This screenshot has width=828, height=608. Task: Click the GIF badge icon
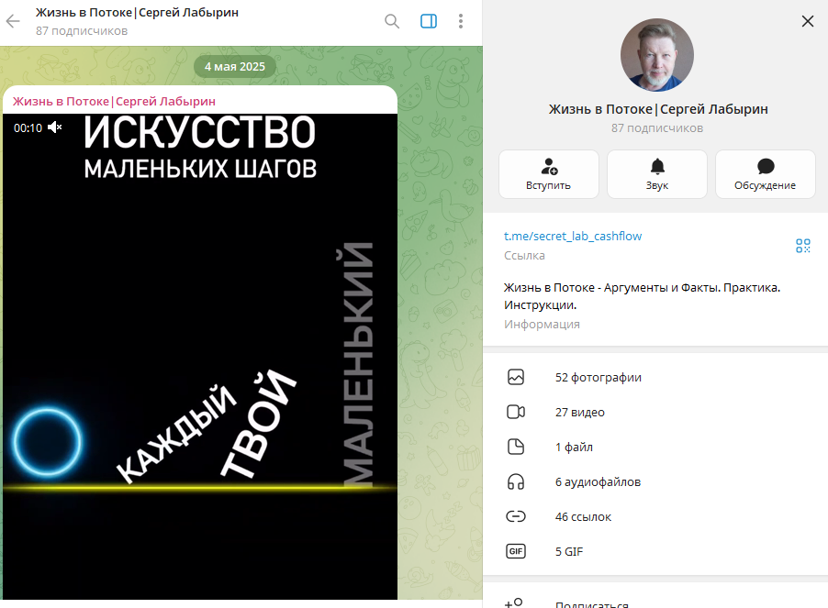click(515, 551)
